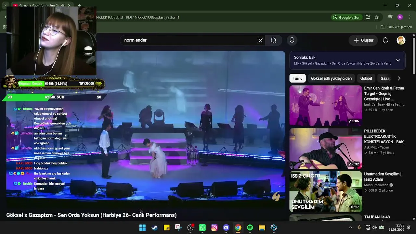The height and width of the screenshot is (234, 416).
Task: Open Steam from the taskbar
Action: pos(154,227)
